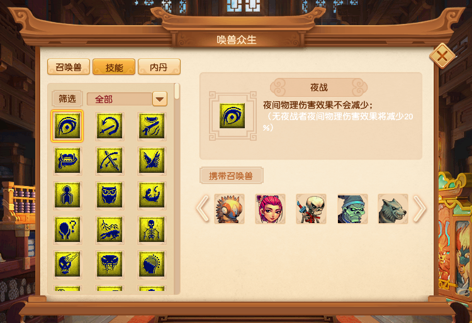
Task: Open the 全部 filter dropdown arrow
Action: pyautogui.click(x=160, y=99)
